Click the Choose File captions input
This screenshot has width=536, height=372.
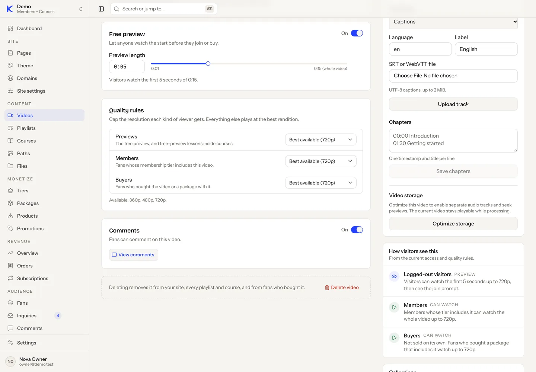(453, 76)
